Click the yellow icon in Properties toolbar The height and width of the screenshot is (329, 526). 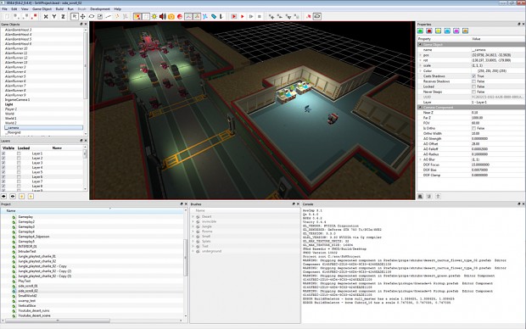[438, 31]
